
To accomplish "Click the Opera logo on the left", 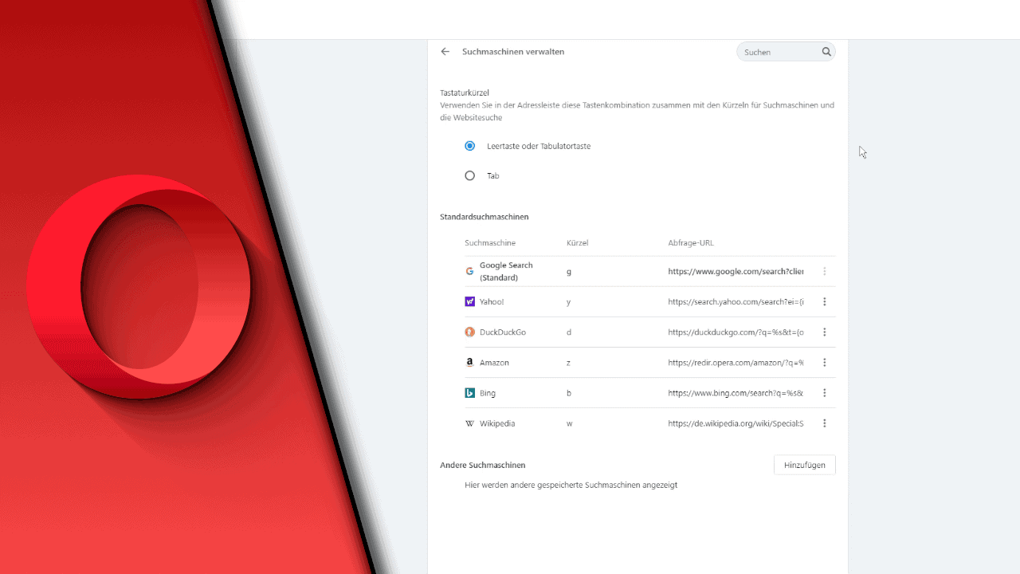I will pos(139,287).
